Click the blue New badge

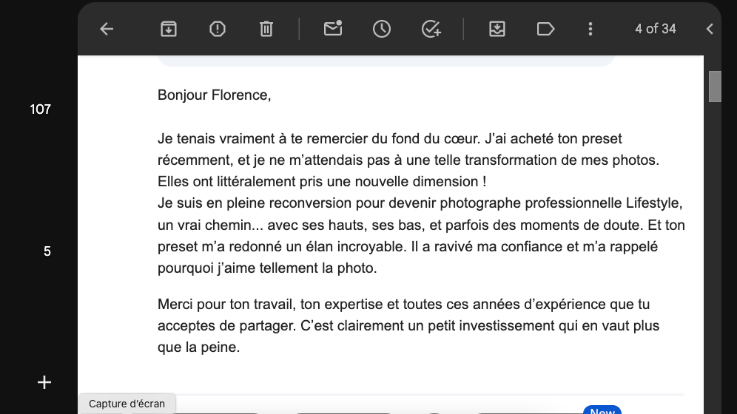(602, 410)
